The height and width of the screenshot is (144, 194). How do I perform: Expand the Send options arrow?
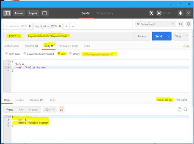(168, 36)
